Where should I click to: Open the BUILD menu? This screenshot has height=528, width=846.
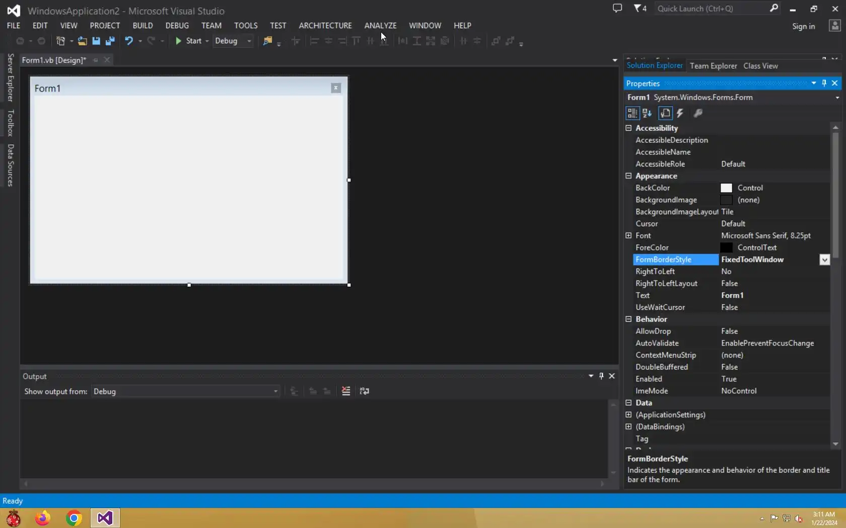point(143,26)
